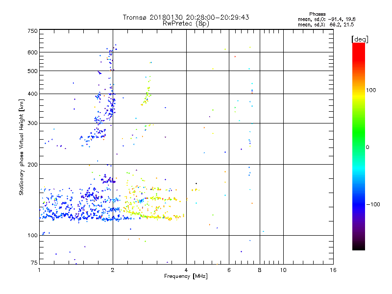Select the 'mean, sd,O: -91.4, 19.8' line
This screenshot has height=294, width=392.
coord(326,19)
